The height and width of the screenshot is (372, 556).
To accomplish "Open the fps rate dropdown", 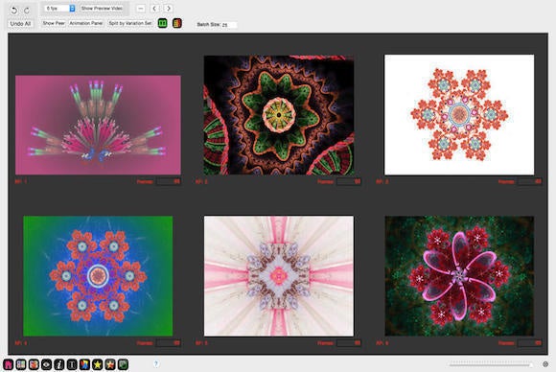I will [60, 9].
